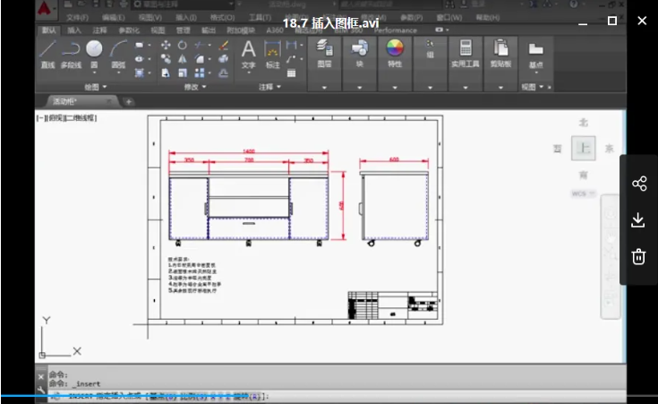This screenshot has height=404, width=658.
Task: Select the Polyline (多段线) tool
Action: 71,54
